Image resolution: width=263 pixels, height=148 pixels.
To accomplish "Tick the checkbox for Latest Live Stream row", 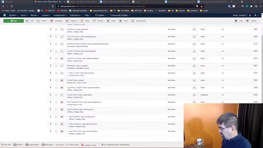I will point(56,59).
